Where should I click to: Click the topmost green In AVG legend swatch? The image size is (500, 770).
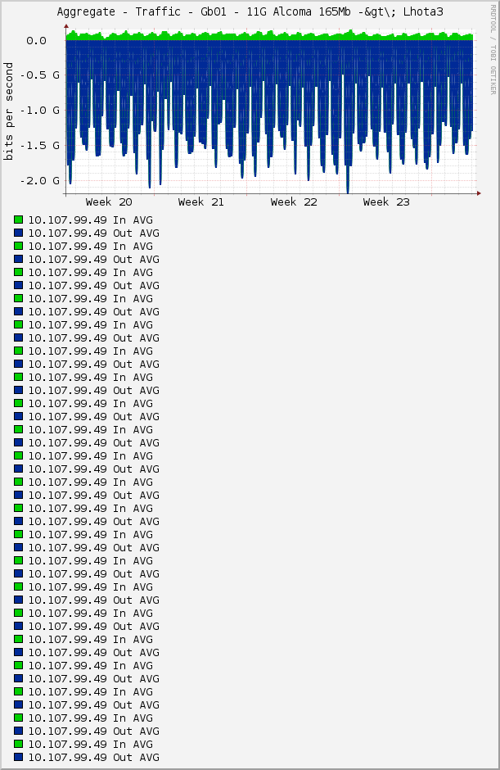click(19, 220)
